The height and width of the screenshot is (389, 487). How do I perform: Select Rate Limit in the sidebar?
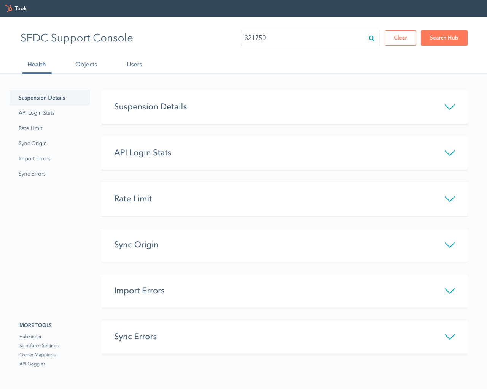30,128
